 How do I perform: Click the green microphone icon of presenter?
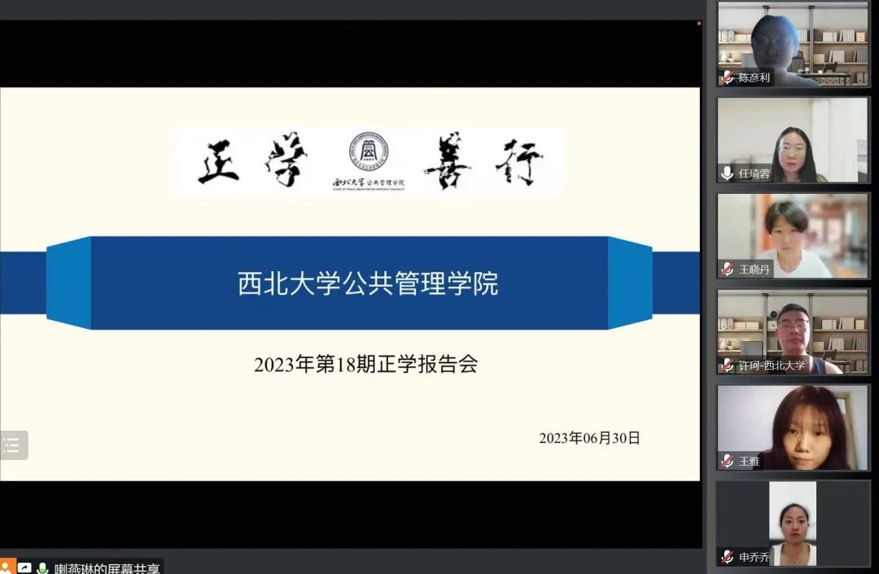click(42, 567)
